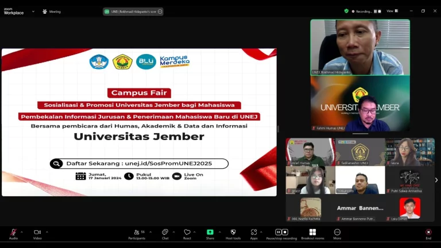
Task: Expand audio options caret beside Audio
Action: 22,232
